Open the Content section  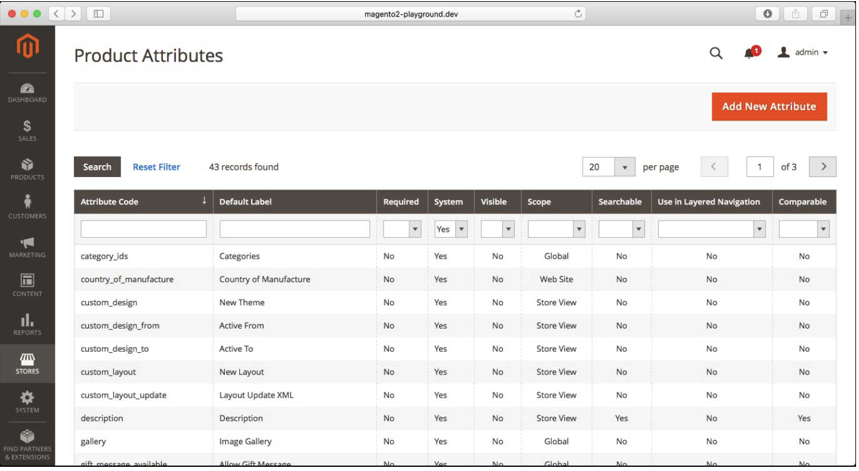(x=27, y=287)
